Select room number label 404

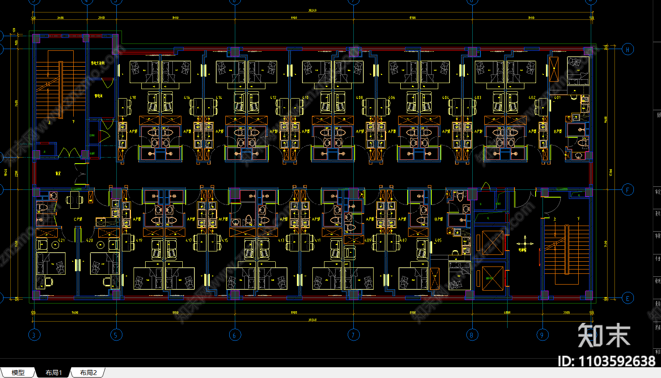(446, 98)
